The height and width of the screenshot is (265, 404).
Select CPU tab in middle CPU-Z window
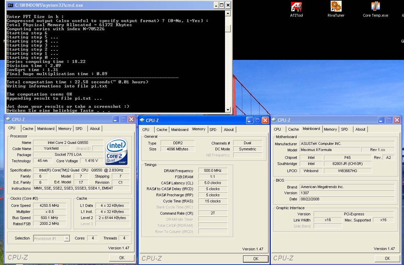pyautogui.click(x=146, y=130)
